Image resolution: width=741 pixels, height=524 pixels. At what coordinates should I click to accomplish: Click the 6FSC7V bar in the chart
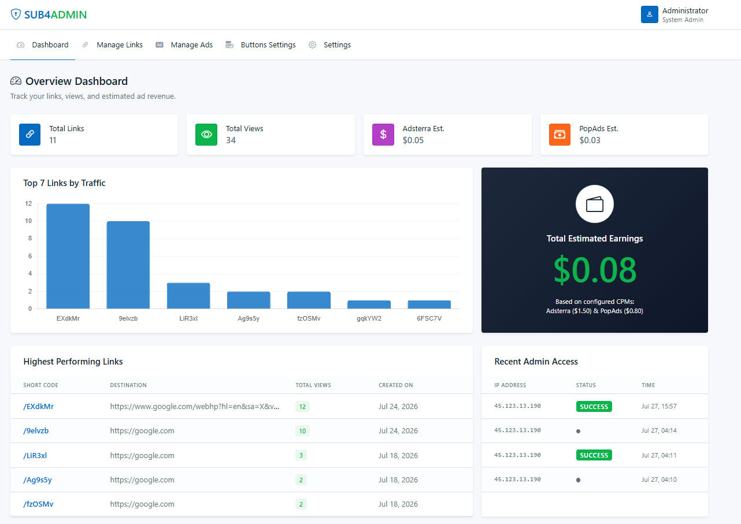point(429,304)
